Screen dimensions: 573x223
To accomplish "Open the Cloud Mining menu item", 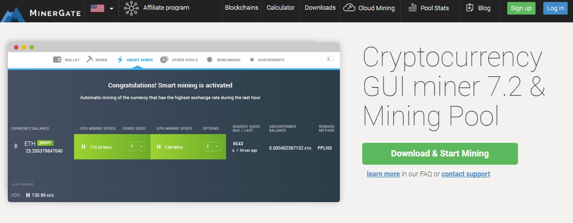I will coord(376,8).
